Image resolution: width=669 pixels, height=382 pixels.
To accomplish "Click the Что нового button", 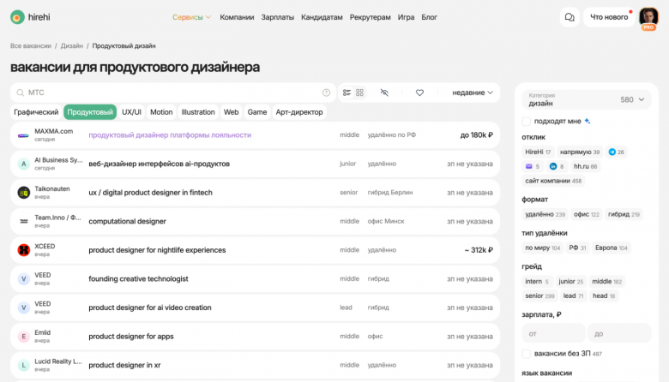I will [609, 17].
